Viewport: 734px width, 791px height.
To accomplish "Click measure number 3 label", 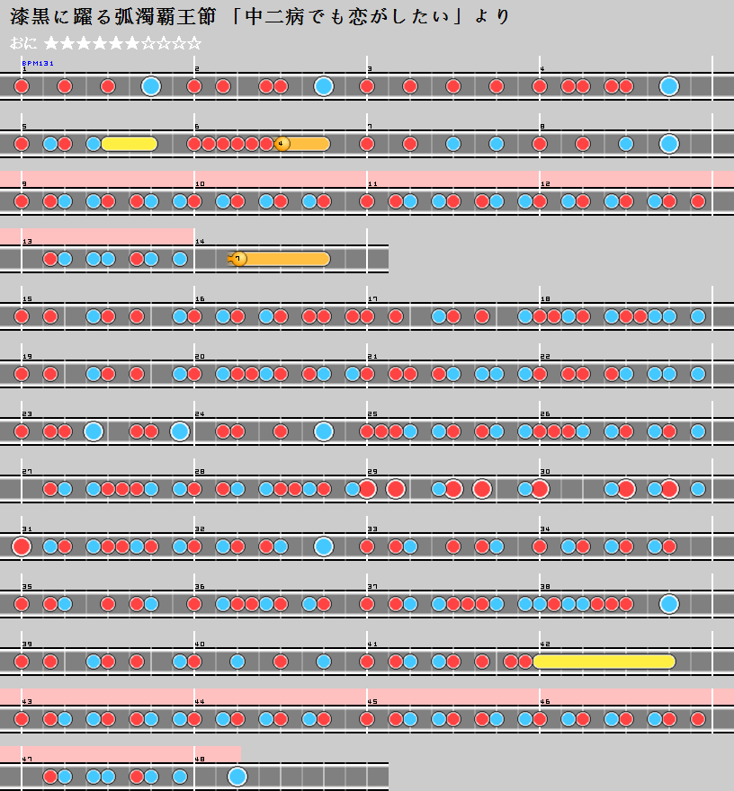I will pos(370,68).
